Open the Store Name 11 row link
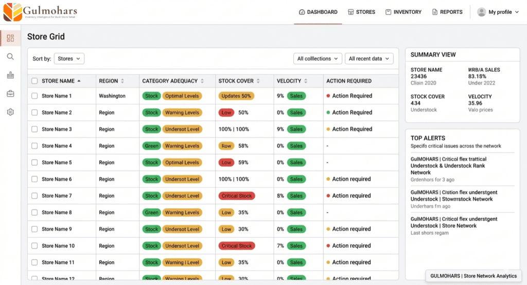 (58, 262)
